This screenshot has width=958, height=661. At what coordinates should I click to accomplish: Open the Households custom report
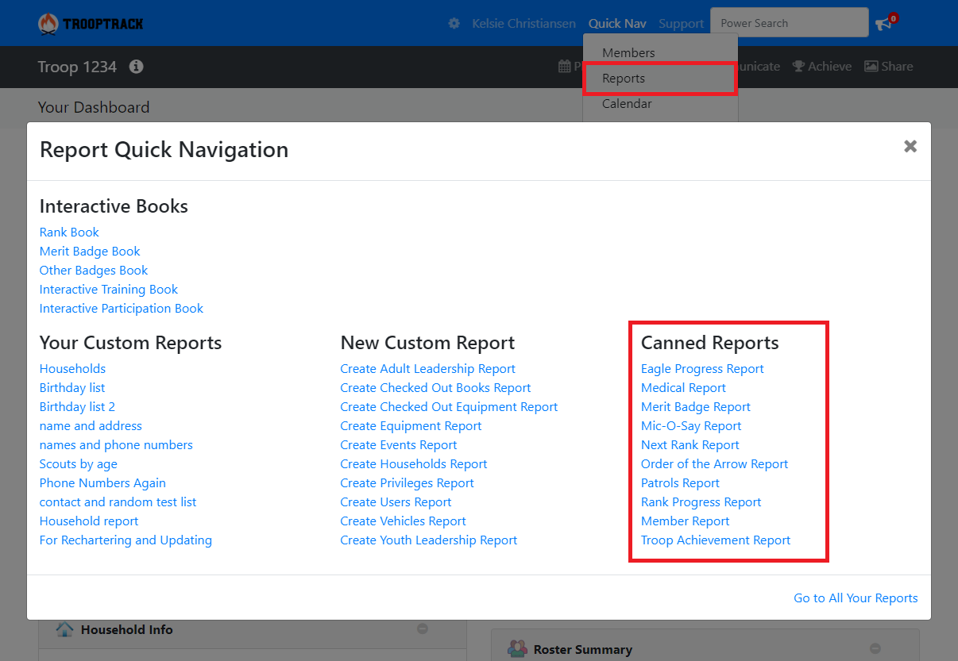tap(72, 369)
